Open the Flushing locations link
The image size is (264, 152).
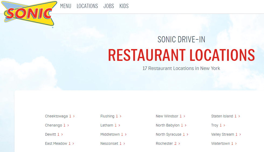[111, 116]
